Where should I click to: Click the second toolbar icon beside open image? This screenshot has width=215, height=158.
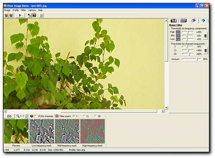click(x=11, y=15)
